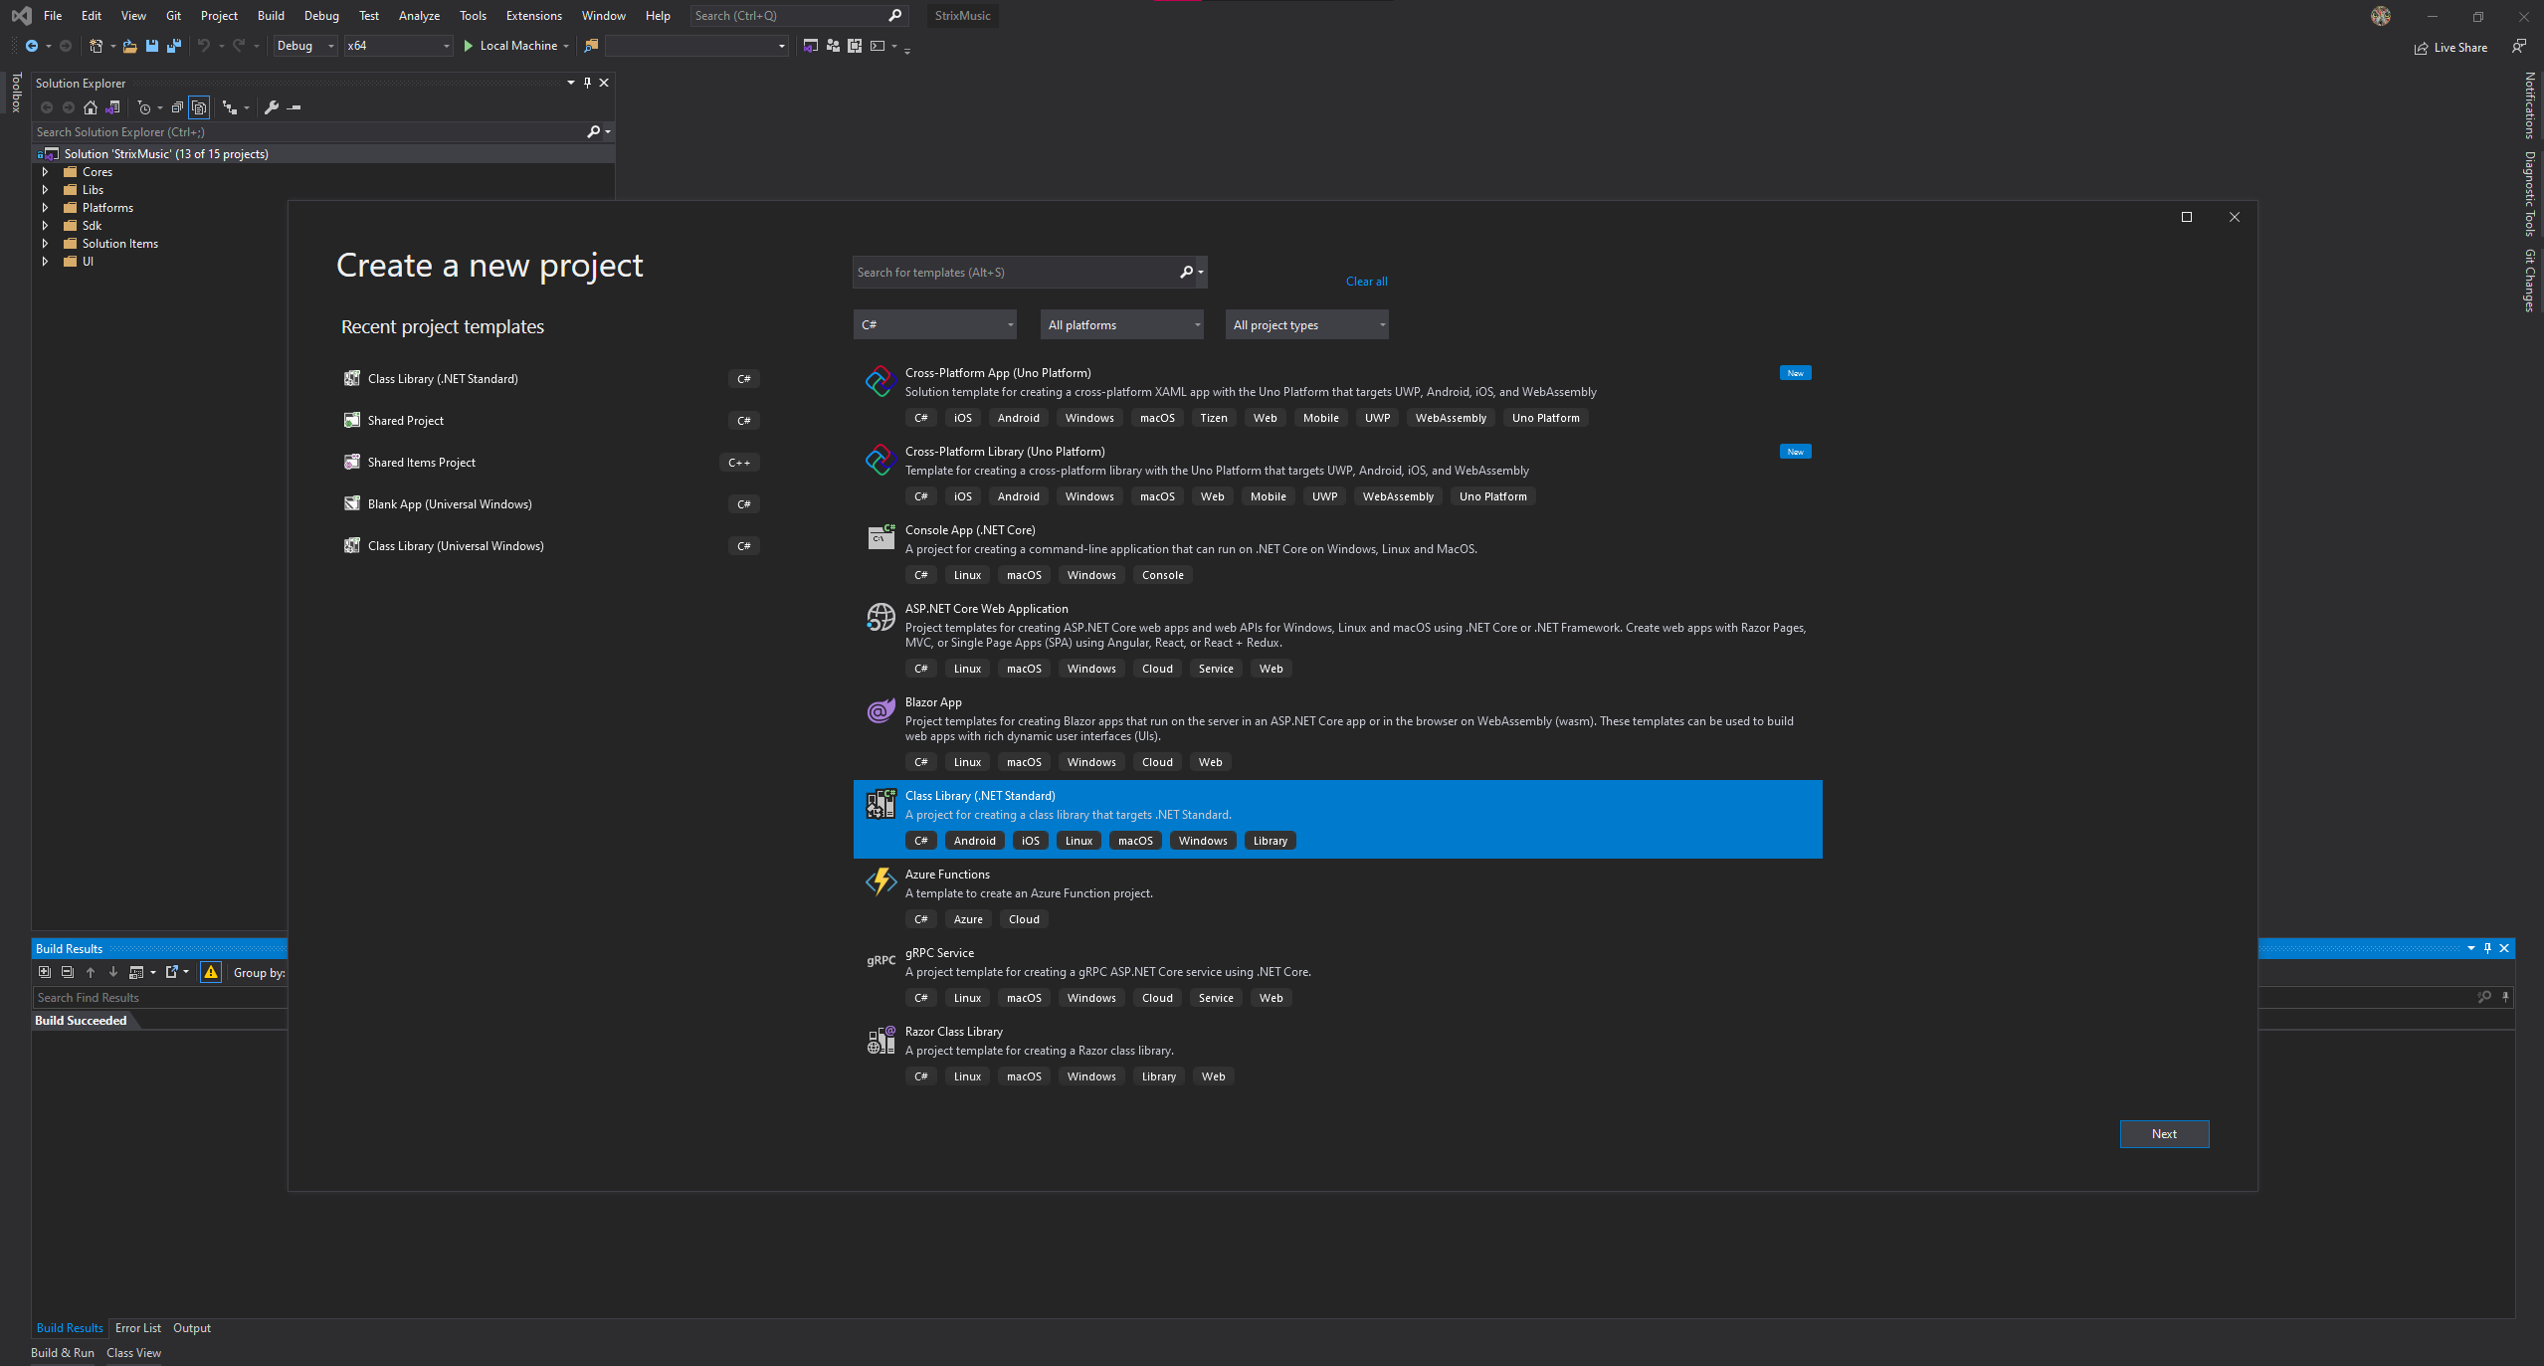Start debugging with green Local Machine arrow
The image size is (2544, 1366).
(469, 46)
